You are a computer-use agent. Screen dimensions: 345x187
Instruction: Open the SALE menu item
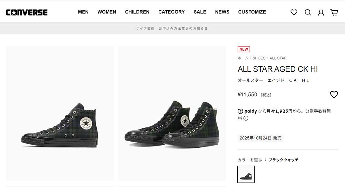point(200,12)
